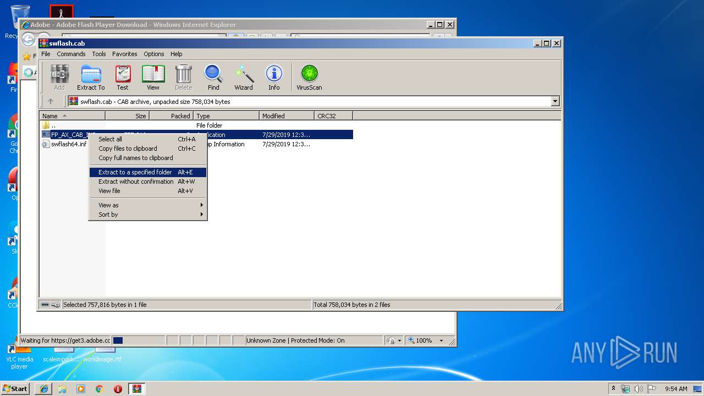Choose View file from context menu
Viewport: 704px width, 396px height.
(x=148, y=191)
